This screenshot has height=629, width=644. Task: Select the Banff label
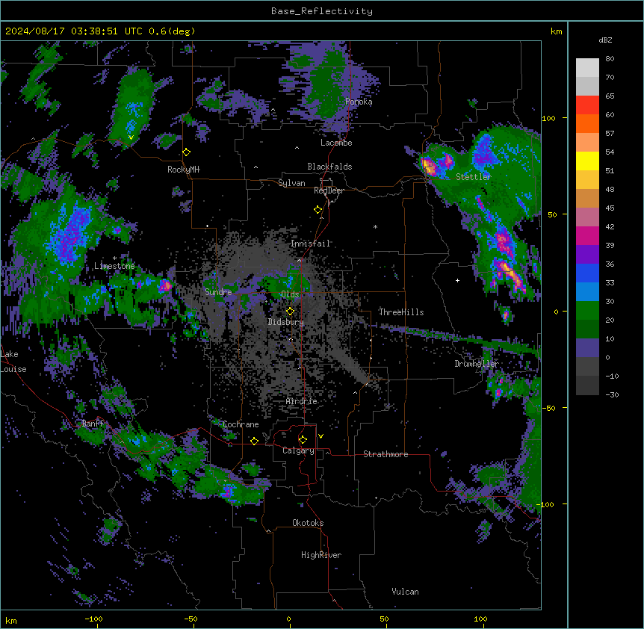click(x=93, y=424)
